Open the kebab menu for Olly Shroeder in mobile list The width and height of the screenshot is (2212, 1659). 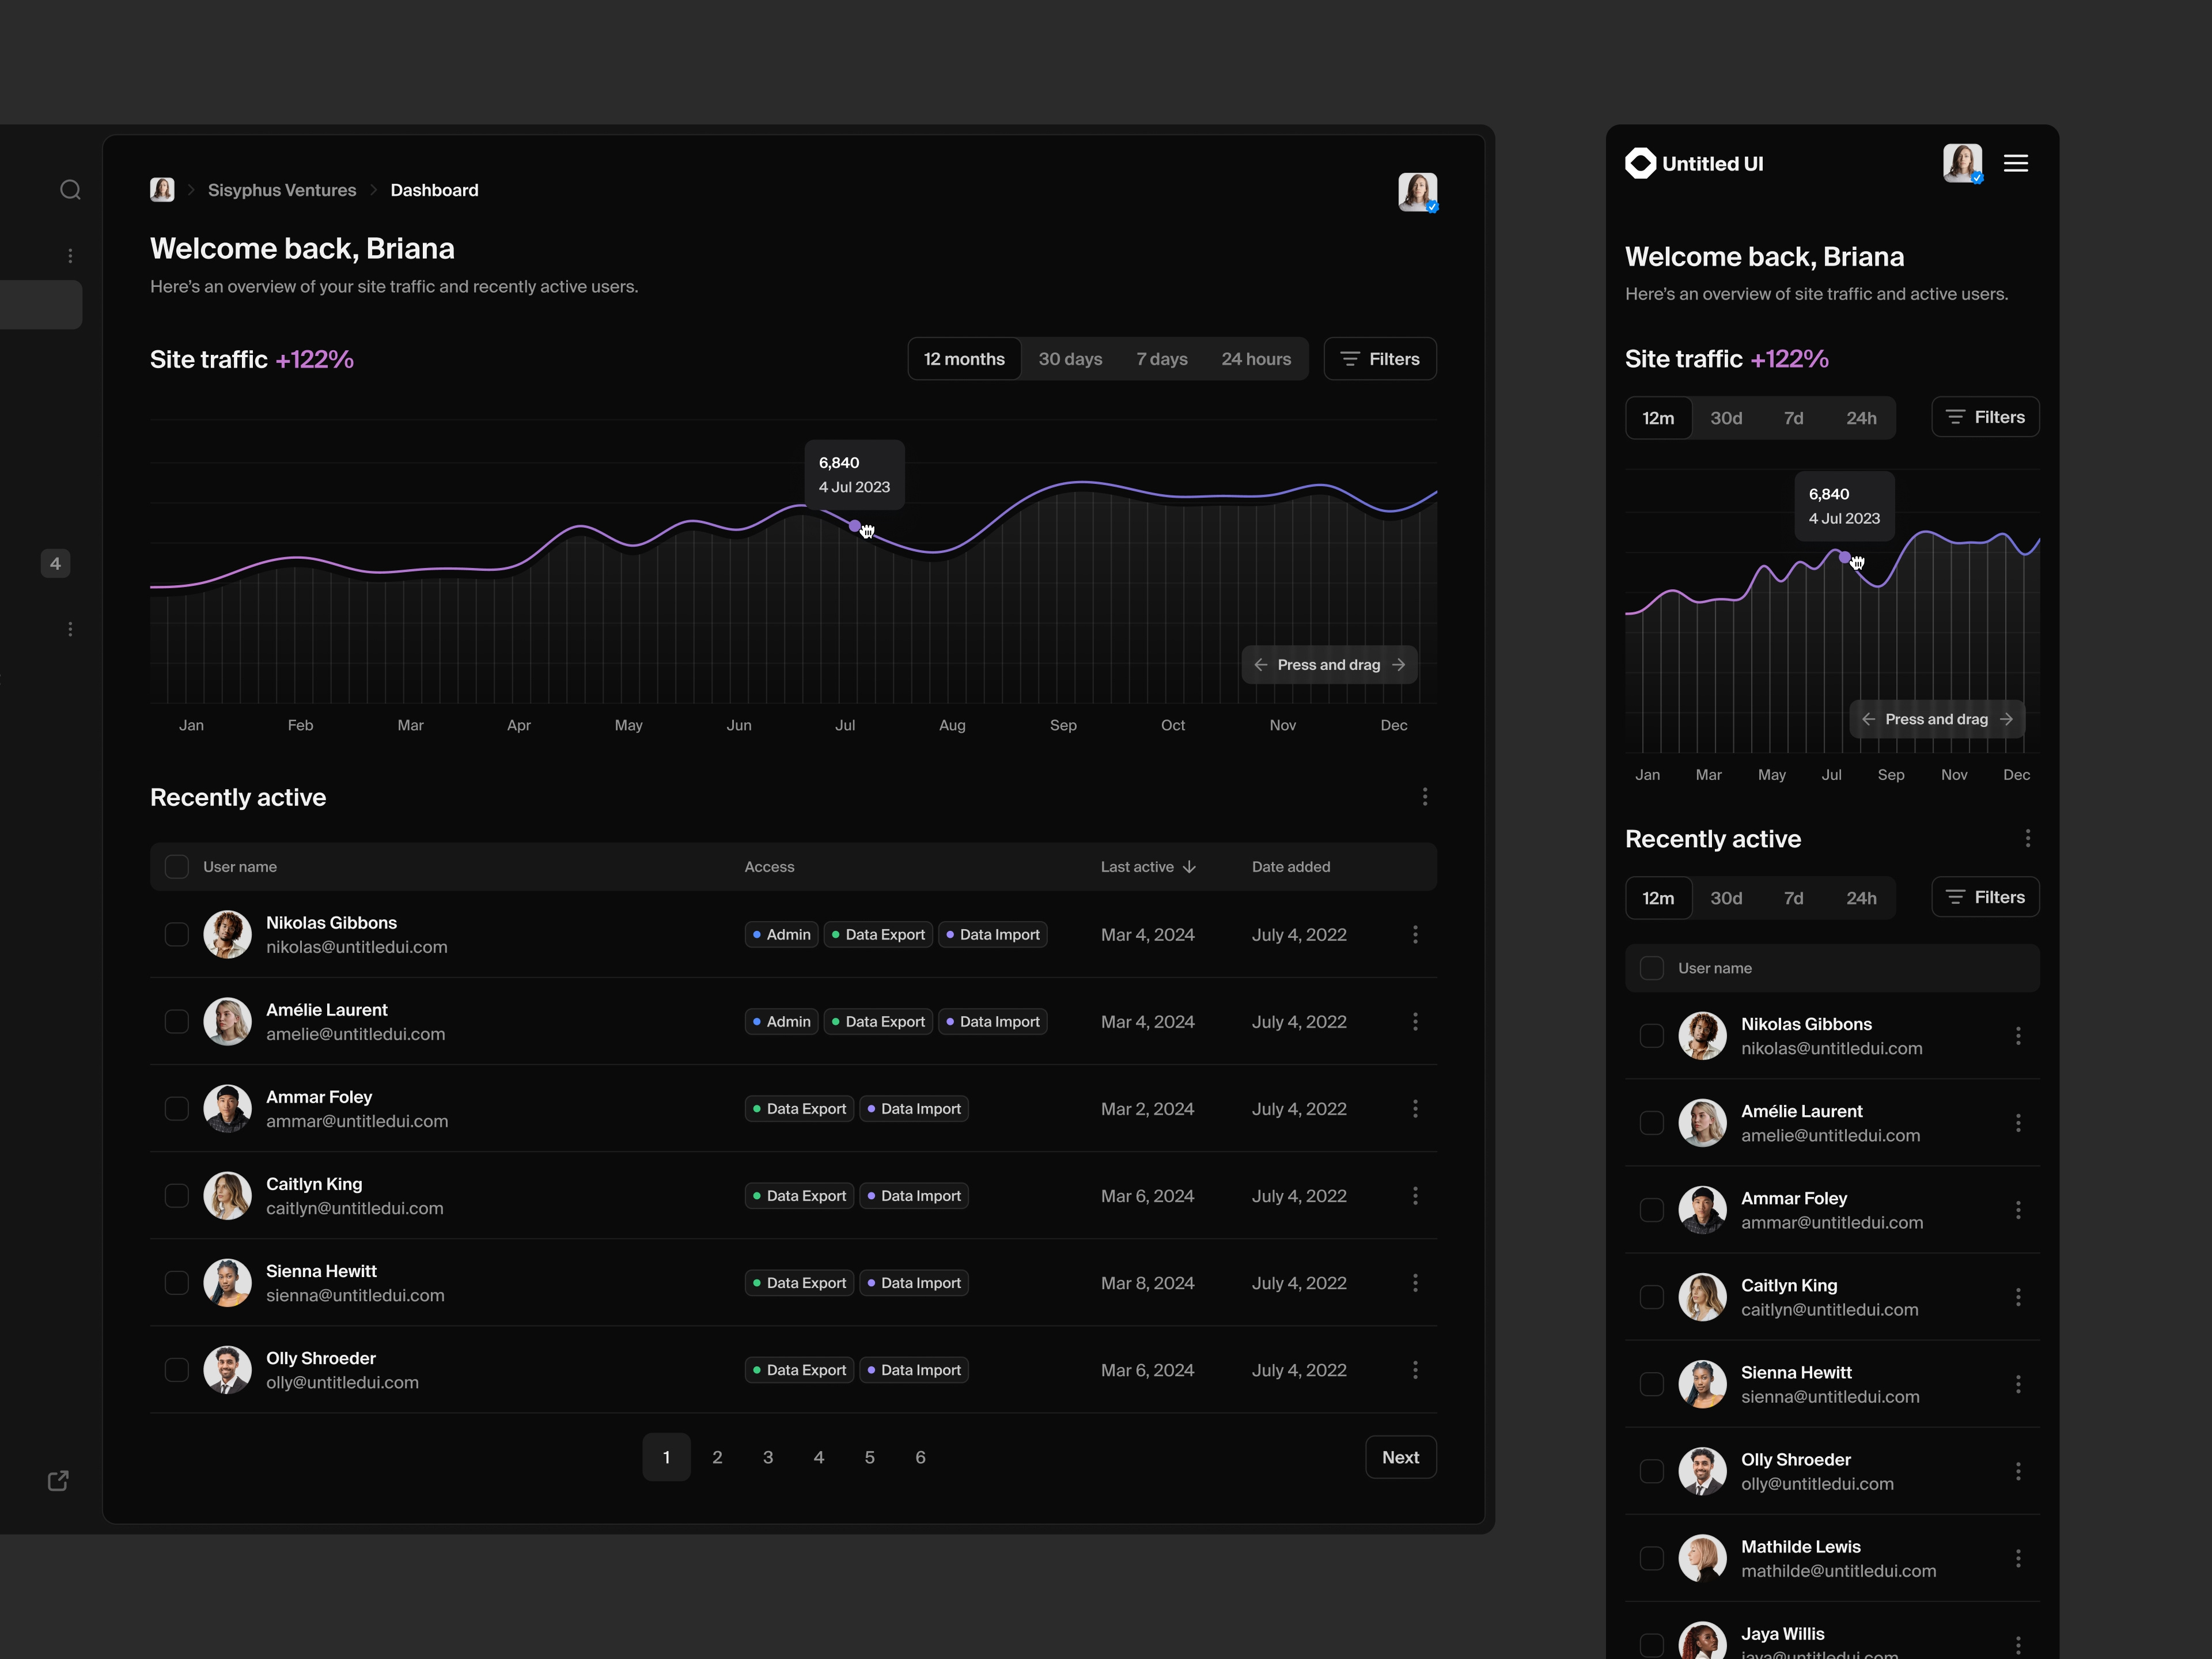[x=2019, y=1471]
